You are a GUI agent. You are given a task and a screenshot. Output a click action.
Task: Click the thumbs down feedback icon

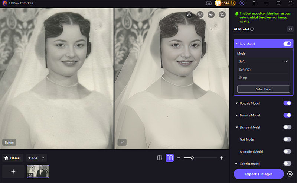(200, 15)
